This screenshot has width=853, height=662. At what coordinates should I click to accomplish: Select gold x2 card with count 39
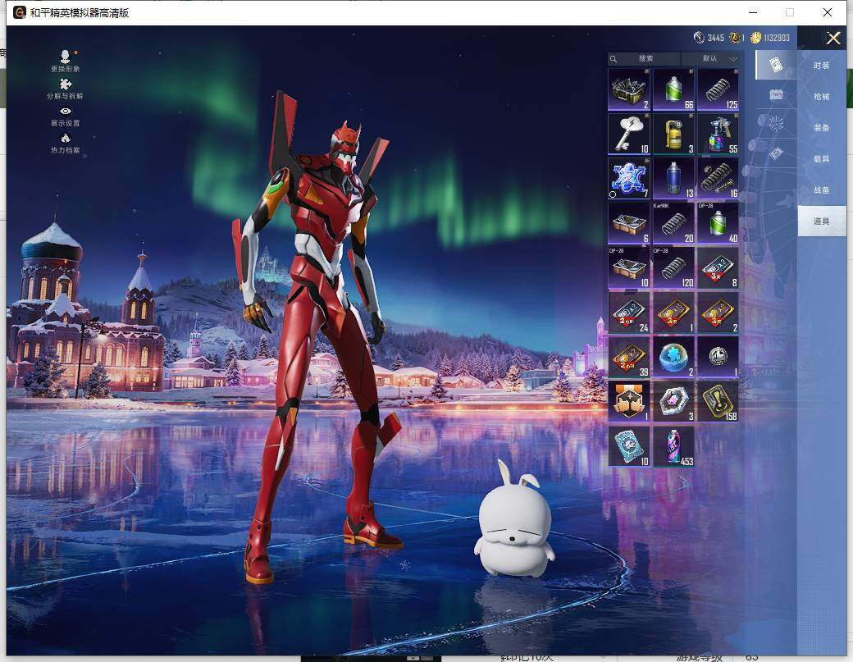click(x=629, y=357)
